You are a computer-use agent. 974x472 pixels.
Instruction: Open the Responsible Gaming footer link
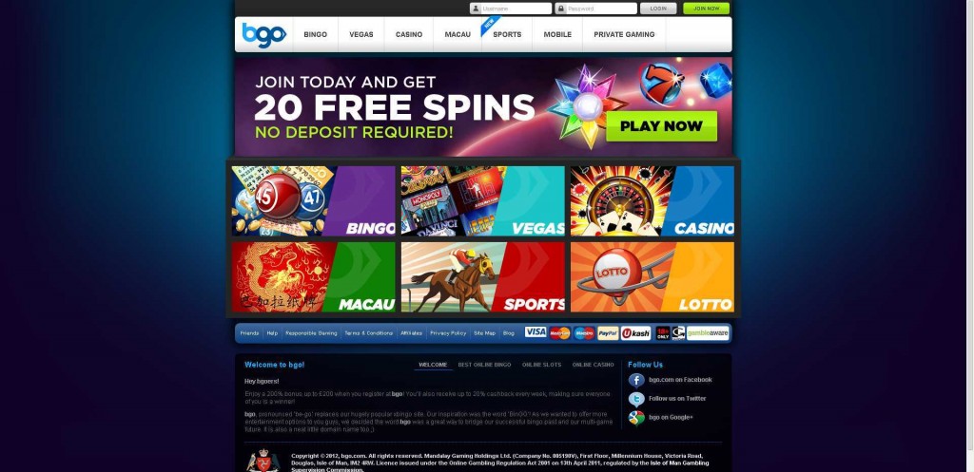(311, 333)
